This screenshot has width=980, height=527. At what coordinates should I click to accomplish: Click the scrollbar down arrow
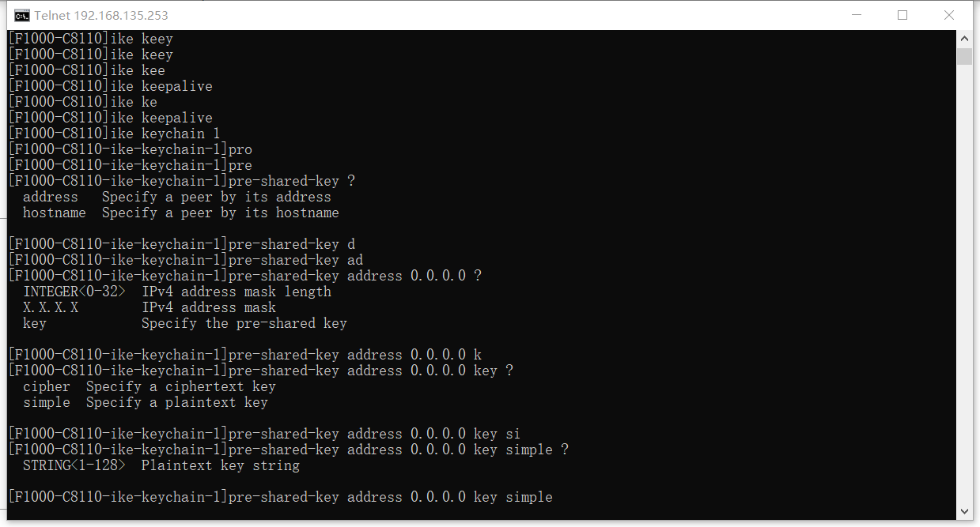click(x=964, y=510)
